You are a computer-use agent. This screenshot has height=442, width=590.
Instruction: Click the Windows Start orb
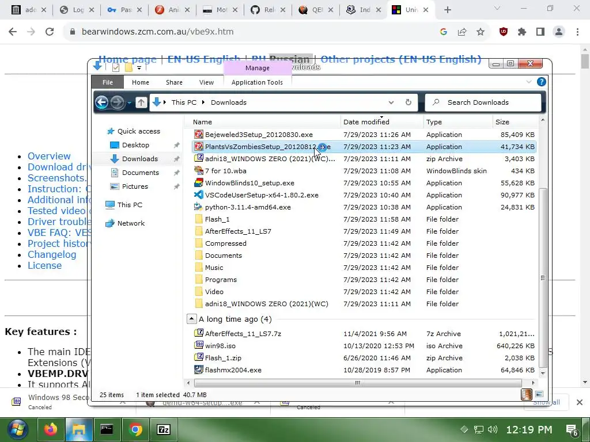(17, 429)
